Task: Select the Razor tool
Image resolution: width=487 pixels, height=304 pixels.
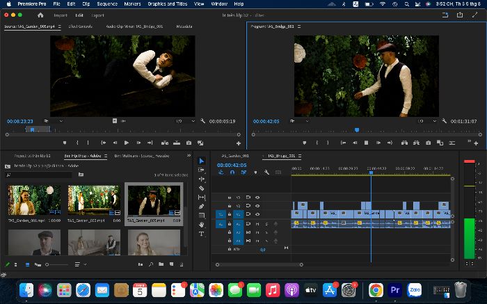Action: pyautogui.click(x=202, y=189)
